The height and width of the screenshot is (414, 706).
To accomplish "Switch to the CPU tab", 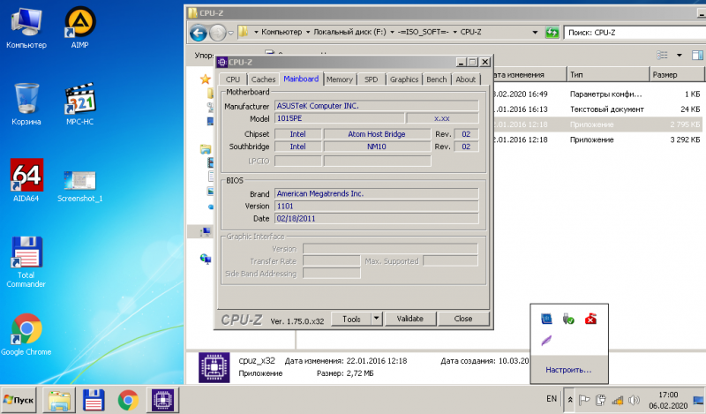I will click(233, 79).
